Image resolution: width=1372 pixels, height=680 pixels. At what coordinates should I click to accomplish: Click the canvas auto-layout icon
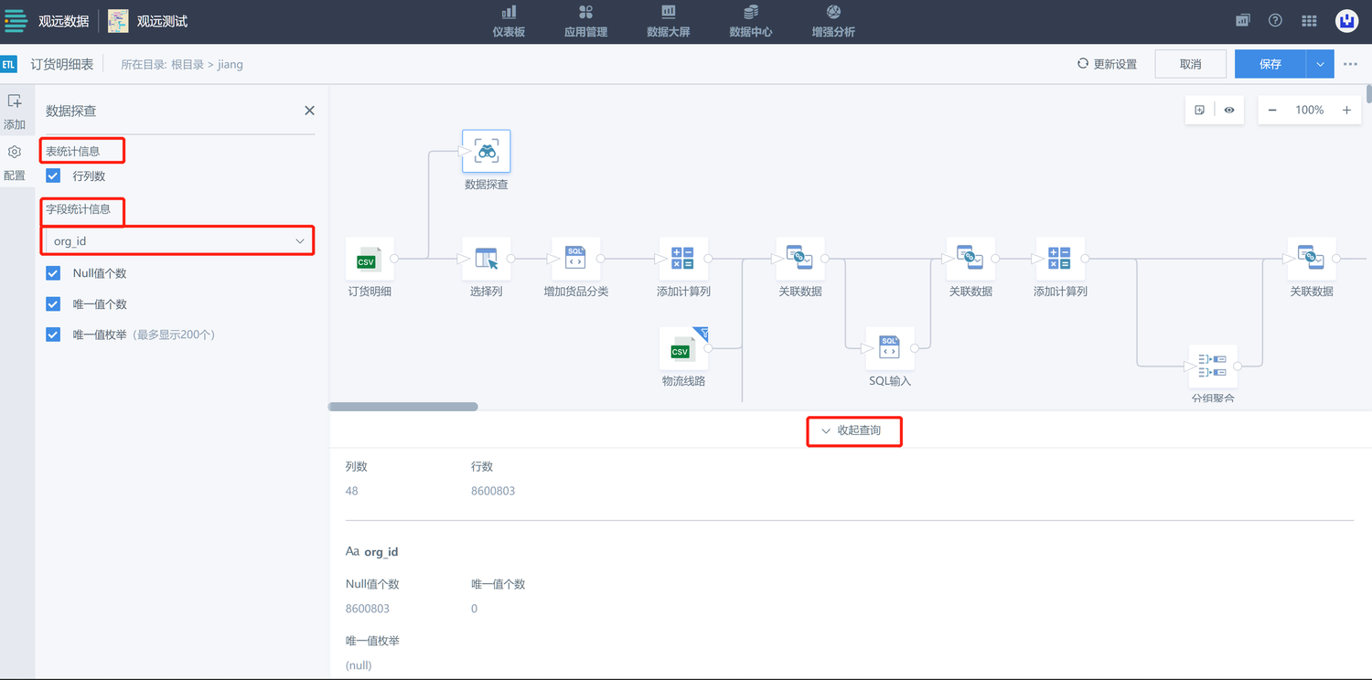coord(1200,110)
